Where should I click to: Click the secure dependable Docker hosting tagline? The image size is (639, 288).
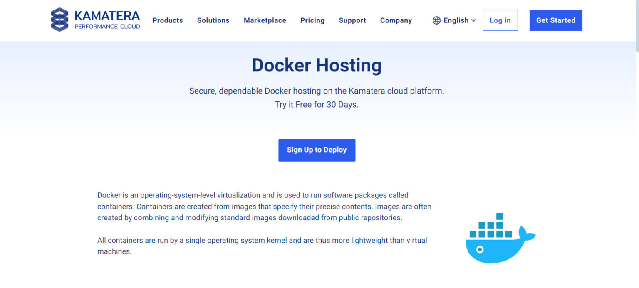pos(317,91)
